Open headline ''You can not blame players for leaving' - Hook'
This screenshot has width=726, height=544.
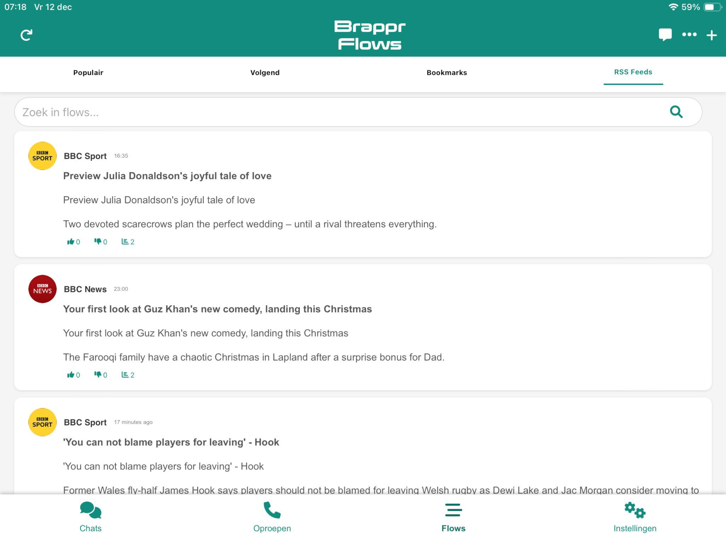click(x=171, y=442)
